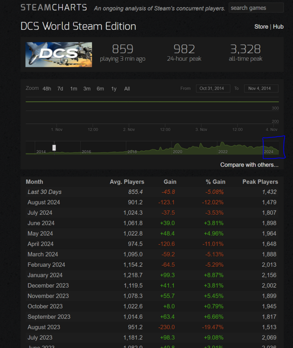Click peak players value 2,156
The width and height of the screenshot is (293, 348).
coord(269,275)
